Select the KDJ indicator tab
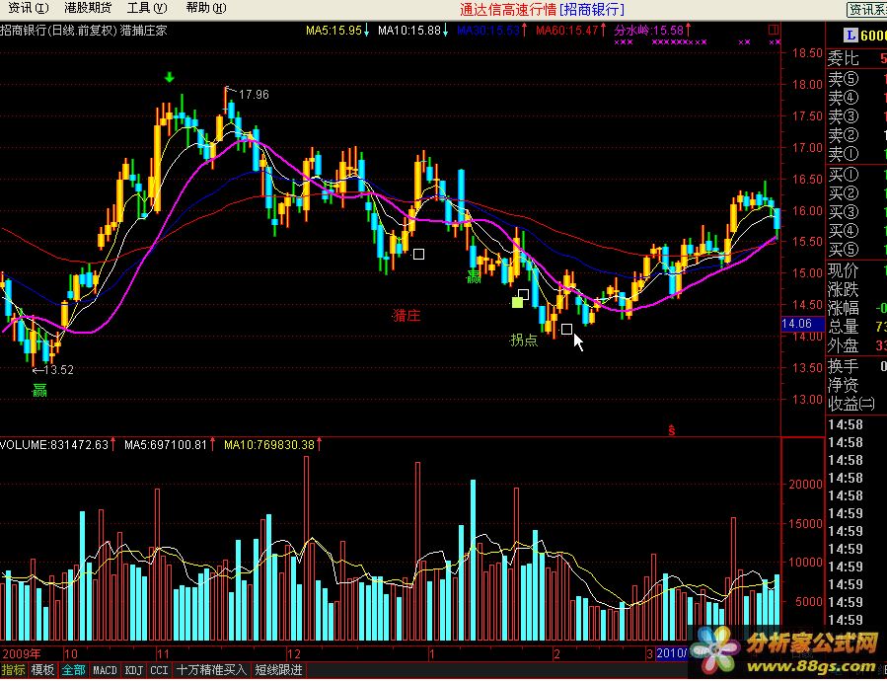Image resolution: width=887 pixels, height=681 pixels. pos(133,670)
